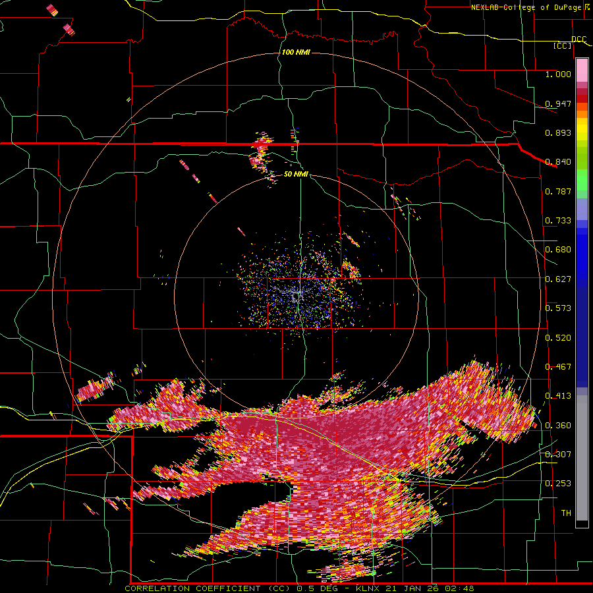Select the 0.520 legend value
The width and height of the screenshot is (593, 593).
(x=558, y=338)
